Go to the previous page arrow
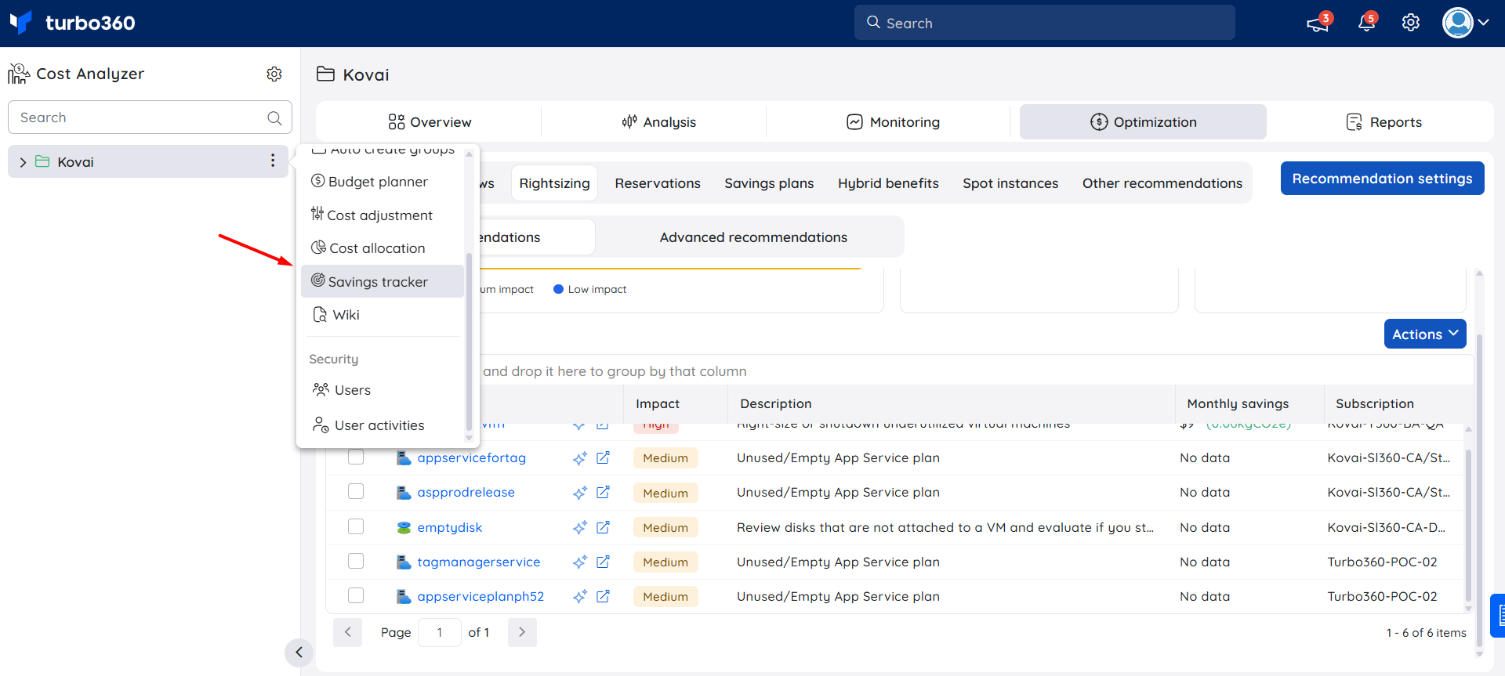Image resolution: width=1505 pixels, height=676 pixels. 347,632
